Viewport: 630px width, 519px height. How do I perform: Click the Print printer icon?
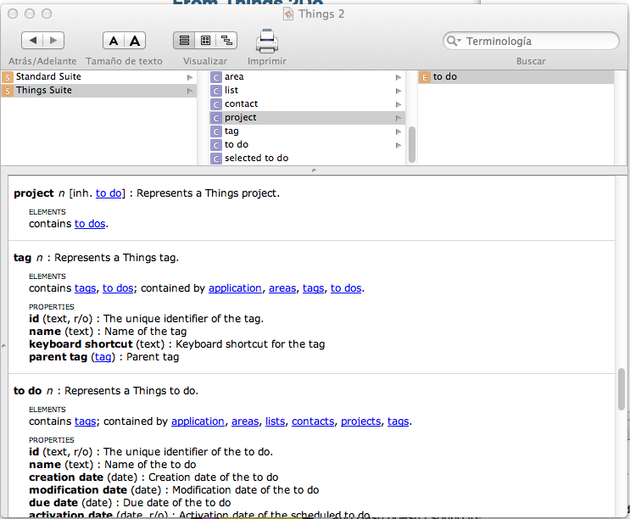(x=267, y=41)
